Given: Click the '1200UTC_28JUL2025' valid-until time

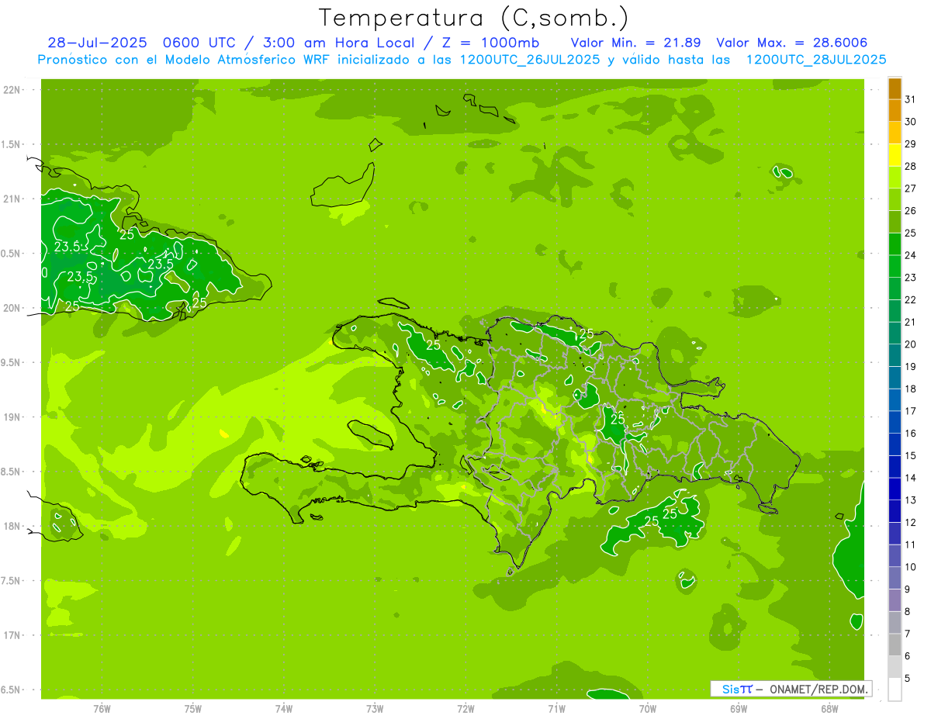Looking at the screenshot, I should [x=816, y=60].
